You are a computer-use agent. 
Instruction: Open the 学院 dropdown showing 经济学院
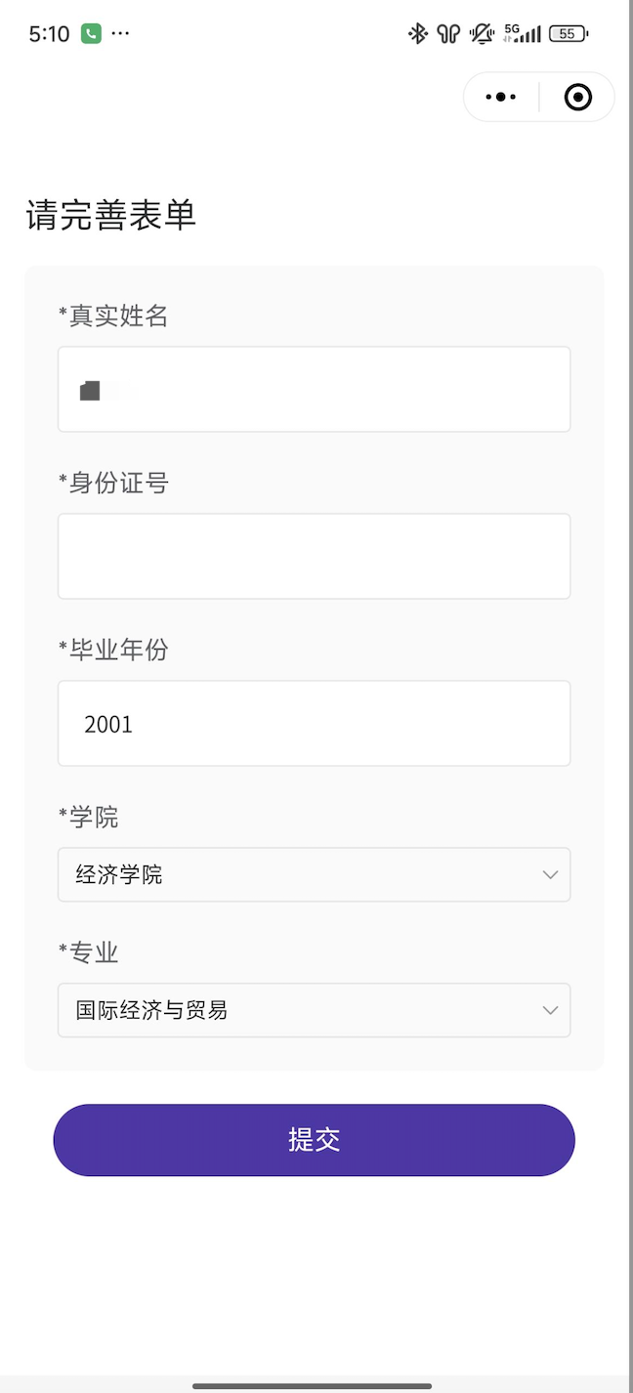pyautogui.click(x=314, y=874)
